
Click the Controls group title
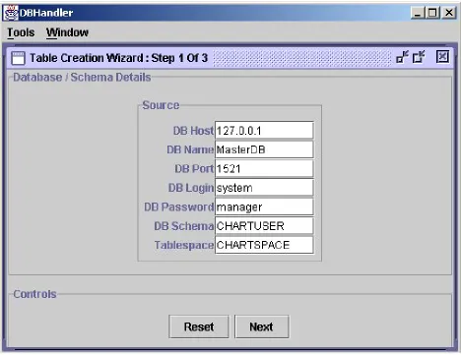pos(34,294)
